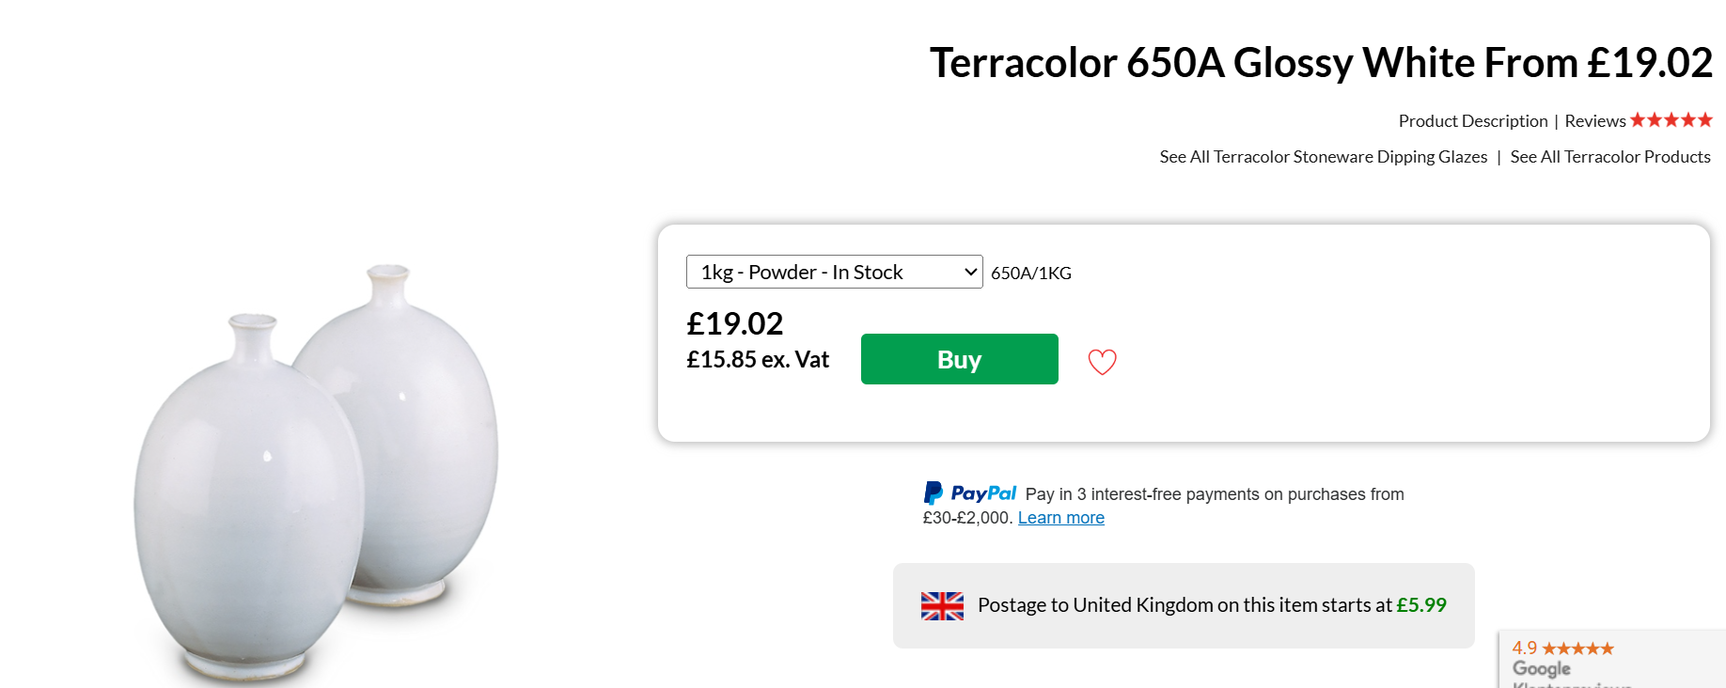1726x688 pixels.
Task: Open the 1kg Powder size dropdown
Action: click(x=834, y=272)
